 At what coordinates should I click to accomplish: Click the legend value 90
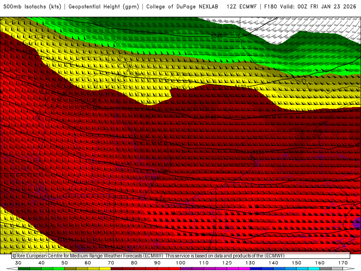pyautogui.click(x=157, y=263)
